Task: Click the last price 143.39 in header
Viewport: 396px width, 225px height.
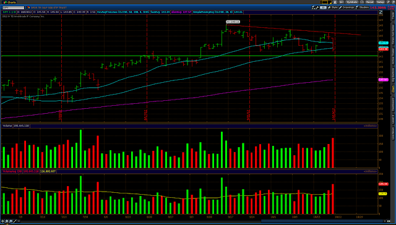Action: tap(79, 12)
